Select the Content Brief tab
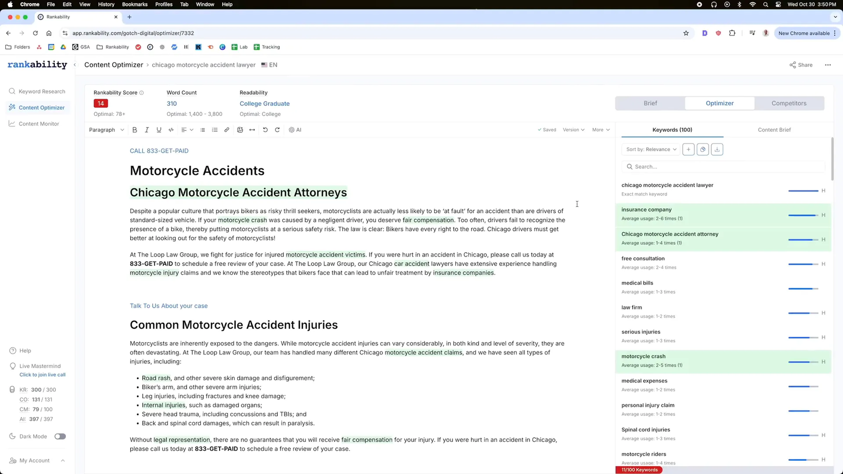The image size is (843, 474). (774, 130)
